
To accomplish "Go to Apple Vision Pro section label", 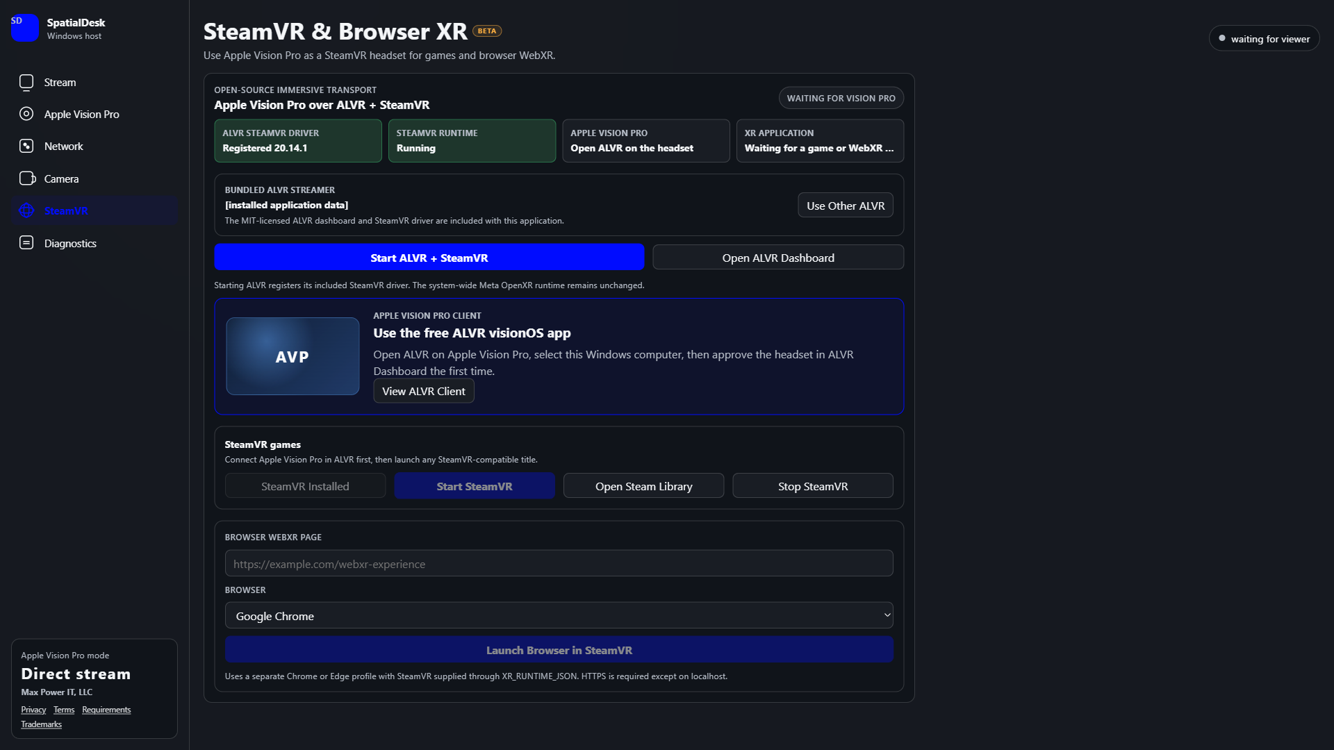I will click(x=82, y=115).
